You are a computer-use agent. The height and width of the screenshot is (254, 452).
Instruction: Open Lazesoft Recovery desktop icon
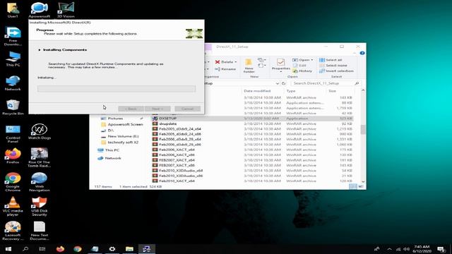tap(13, 231)
